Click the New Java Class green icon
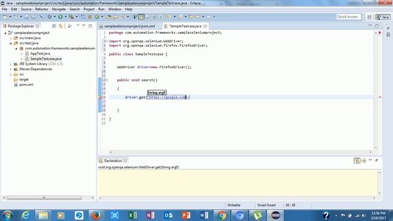The height and width of the screenshot is (221, 393). click(97, 17)
